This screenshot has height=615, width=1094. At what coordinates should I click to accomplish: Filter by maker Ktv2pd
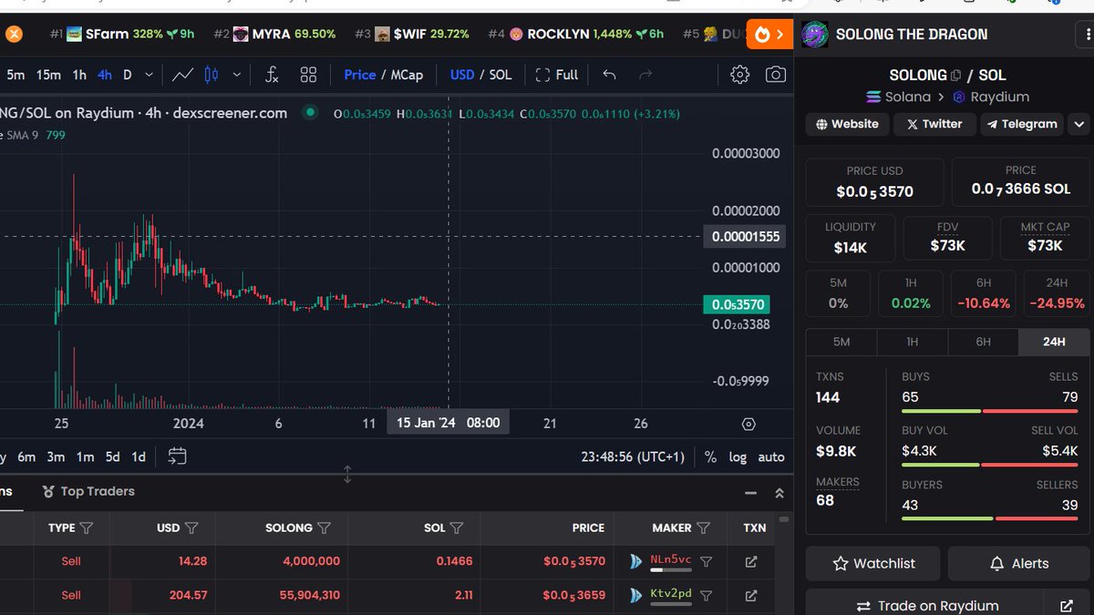[706, 595]
